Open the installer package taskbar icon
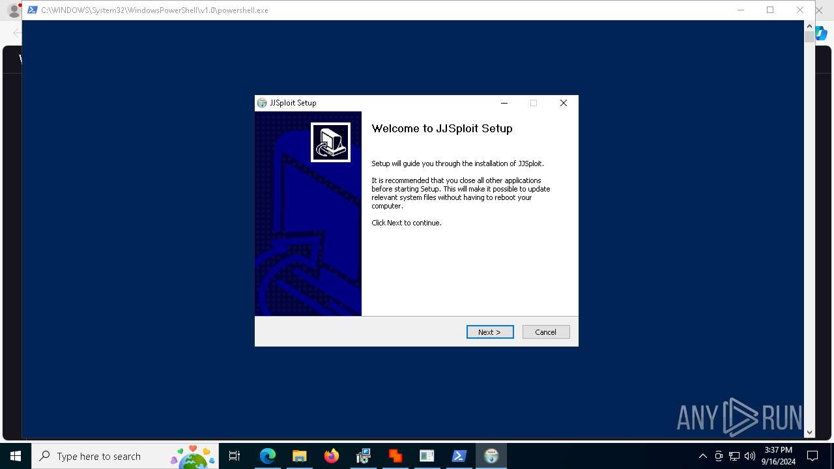The image size is (834, 469). (363, 456)
